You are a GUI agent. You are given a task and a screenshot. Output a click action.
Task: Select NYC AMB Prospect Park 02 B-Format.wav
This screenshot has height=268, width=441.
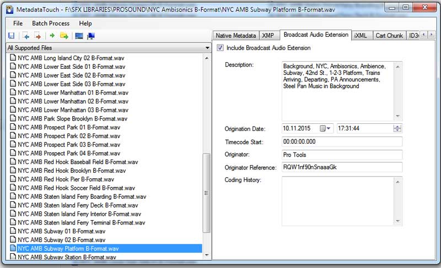(69, 136)
